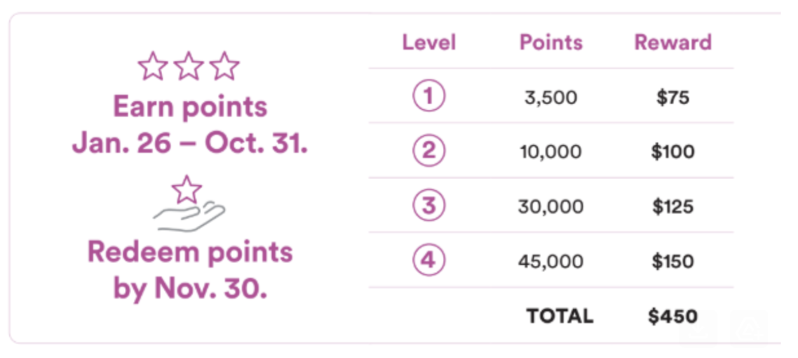The width and height of the screenshot is (798, 358).
Task: Click the middle star above Earn points
Action: (x=189, y=67)
